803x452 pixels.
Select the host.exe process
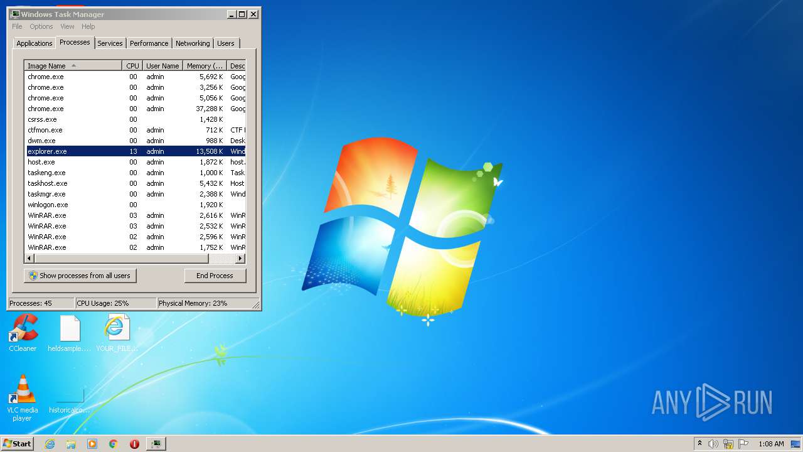pos(136,162)
